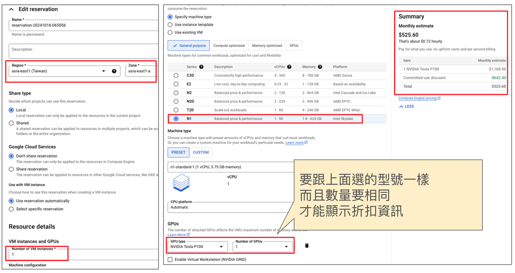
Task: Click the external link icon on Learn More
Action: [188, 235]
